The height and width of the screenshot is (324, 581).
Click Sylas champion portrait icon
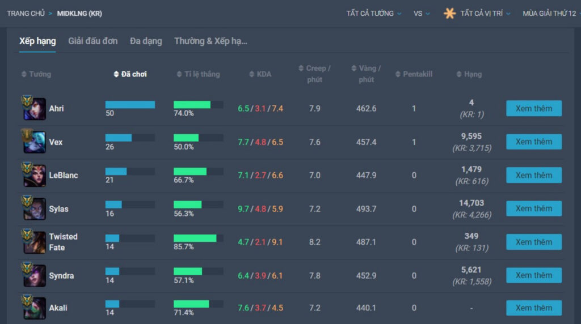click(x=34, y=208)
